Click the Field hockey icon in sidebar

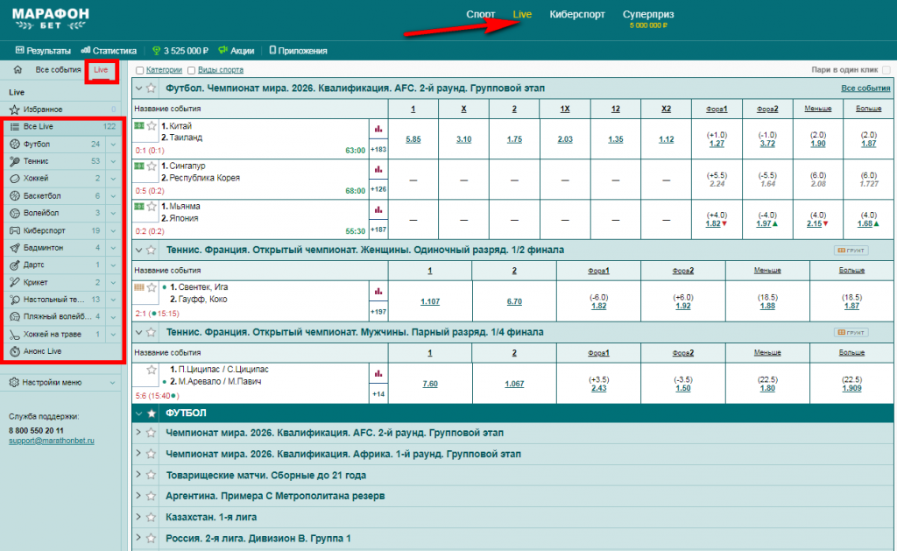pyautogui.click(x=15, y=334)
